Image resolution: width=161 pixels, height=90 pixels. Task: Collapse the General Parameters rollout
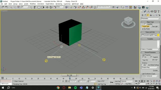(150, 52)
